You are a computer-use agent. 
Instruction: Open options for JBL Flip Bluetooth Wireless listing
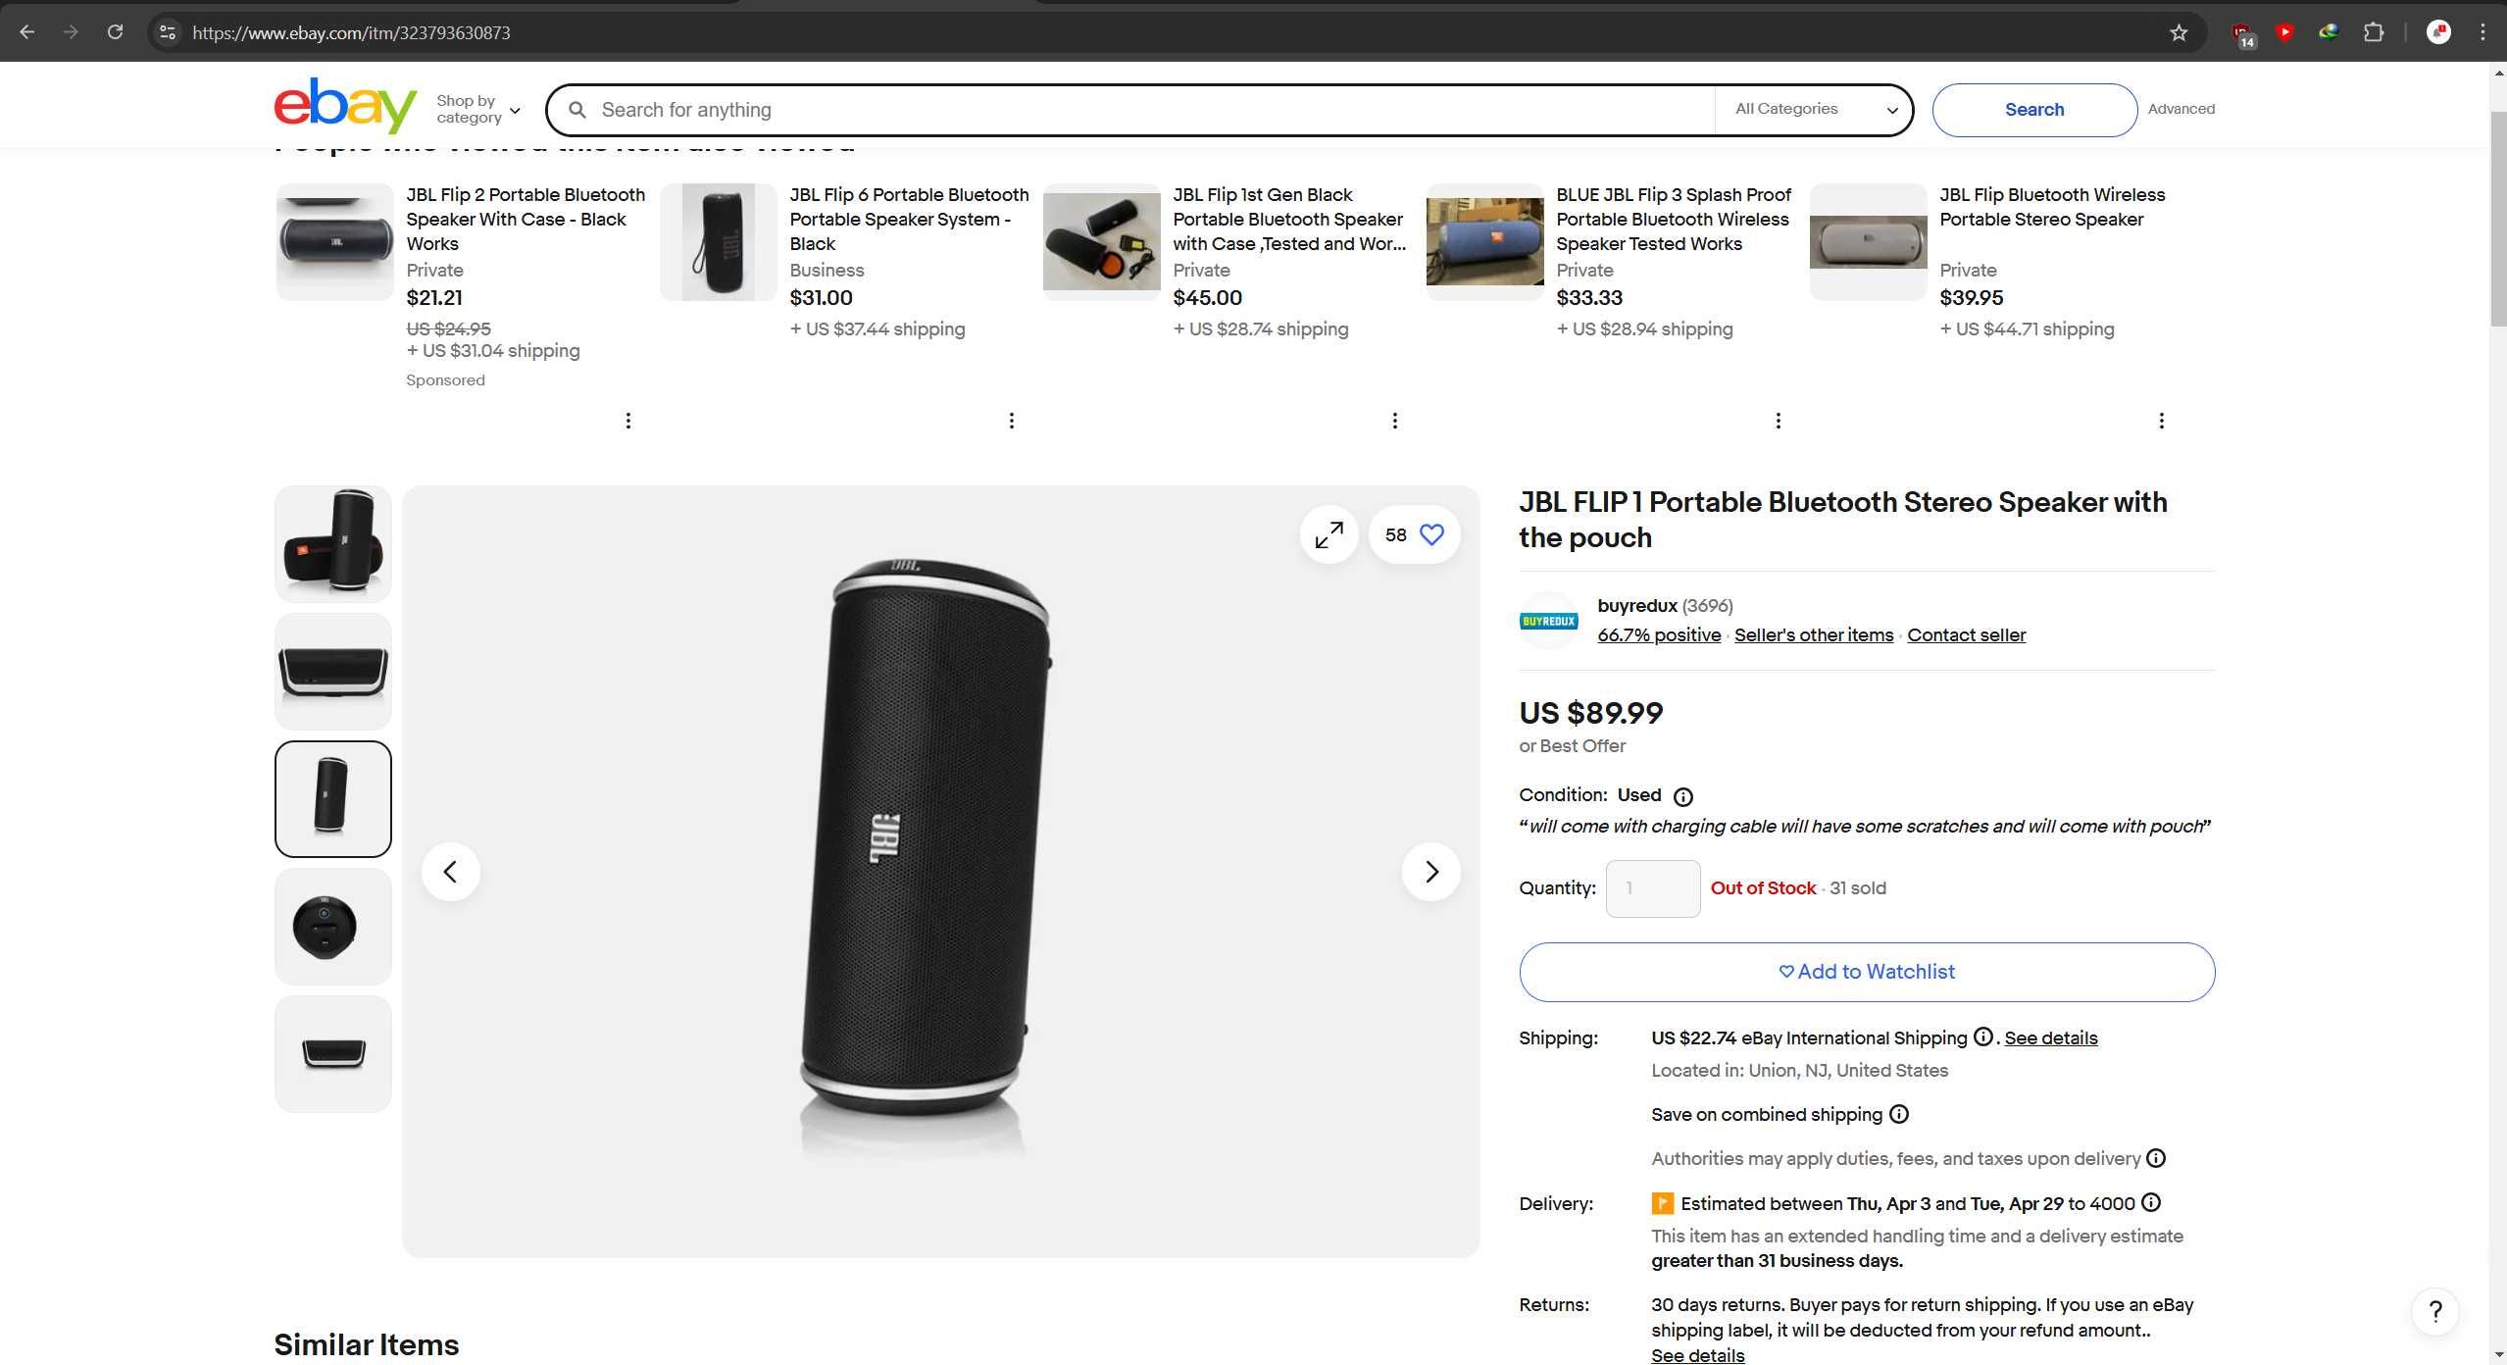(x=2161, y=421)
